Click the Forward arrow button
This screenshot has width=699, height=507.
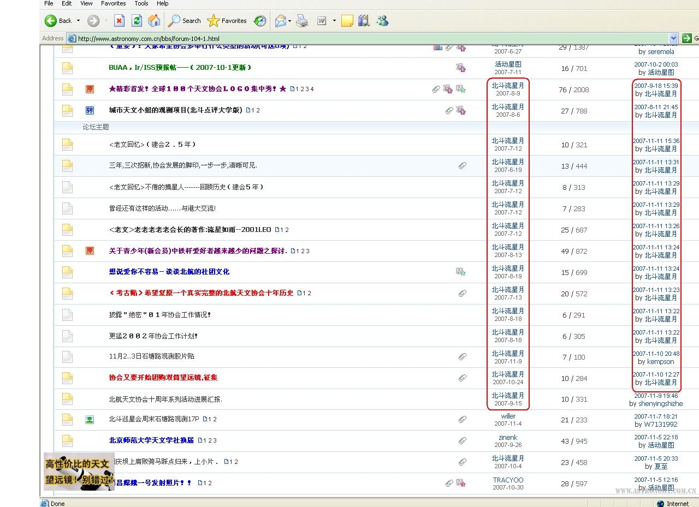(93, 21)
